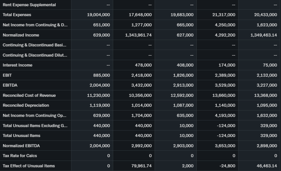The image size is (281, 171).
Task: Click the Total Expenses value 19,004,000
Action: [99, 15]
